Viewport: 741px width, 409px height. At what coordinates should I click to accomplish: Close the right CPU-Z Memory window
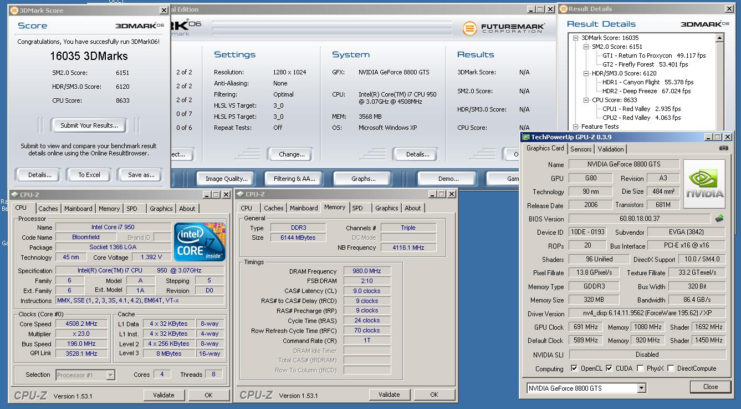(x=451, y=194)
